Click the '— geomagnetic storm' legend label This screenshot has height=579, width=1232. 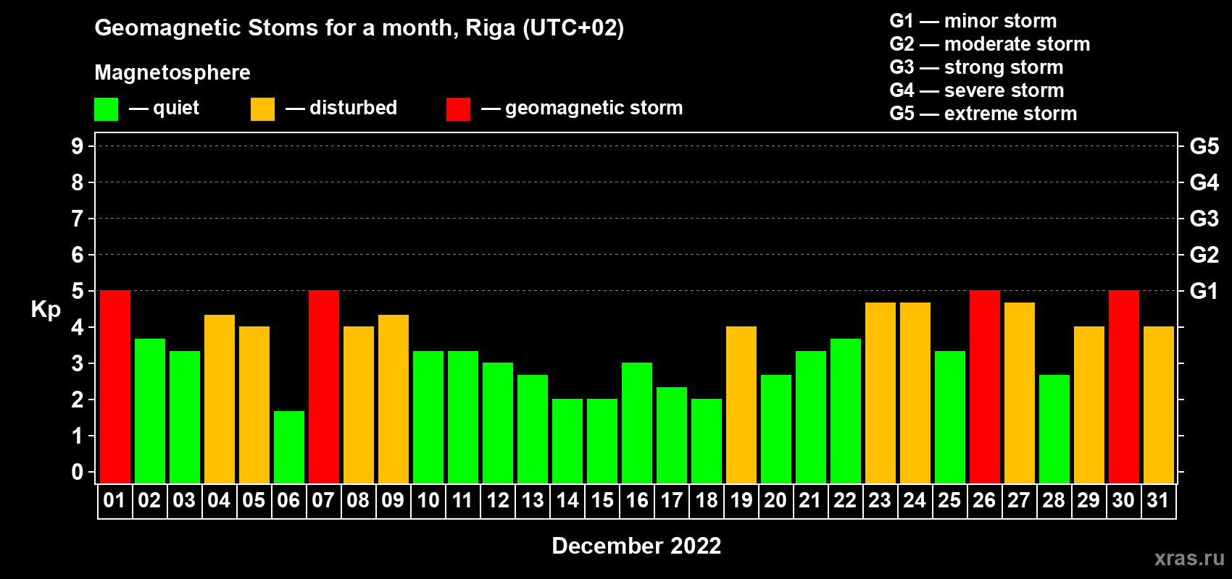(x=582, y=108)
